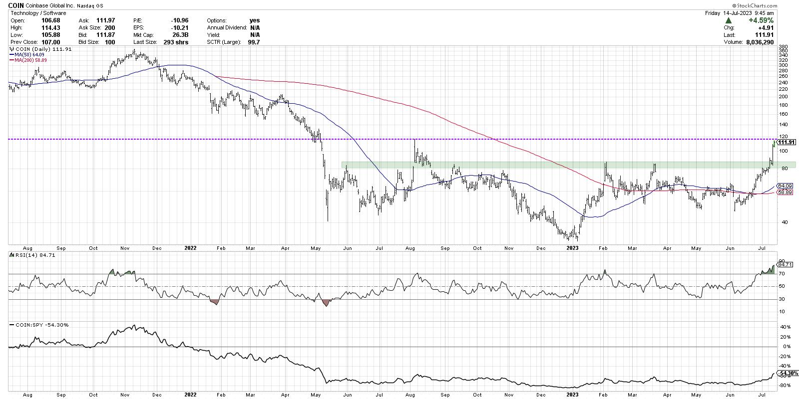799x399 pixels.
Task: Click the COIN (Daily) 111.91 chart legend
Action: (x=40, y=49)
